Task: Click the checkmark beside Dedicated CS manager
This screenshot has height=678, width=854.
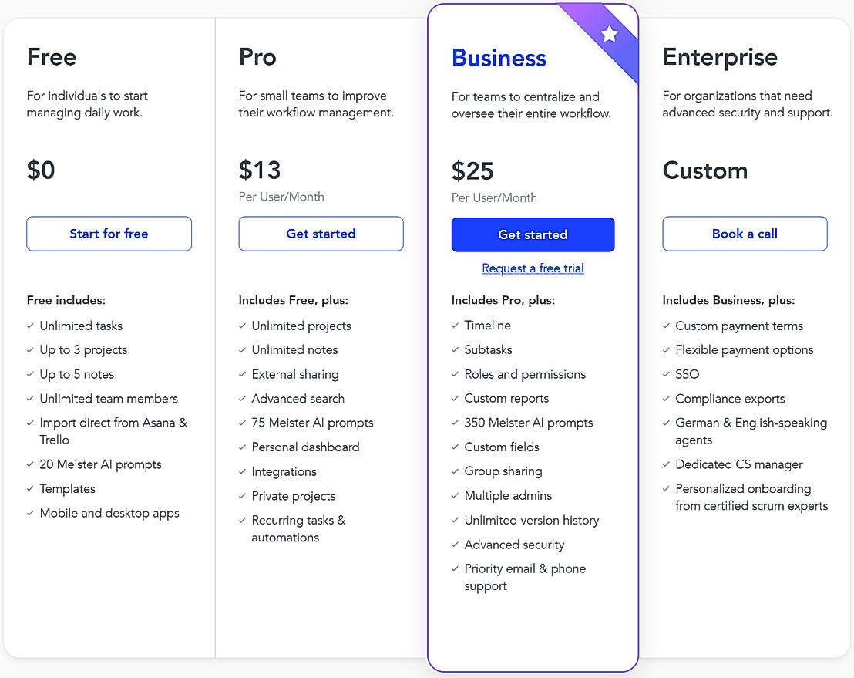Action: (666, 464)
